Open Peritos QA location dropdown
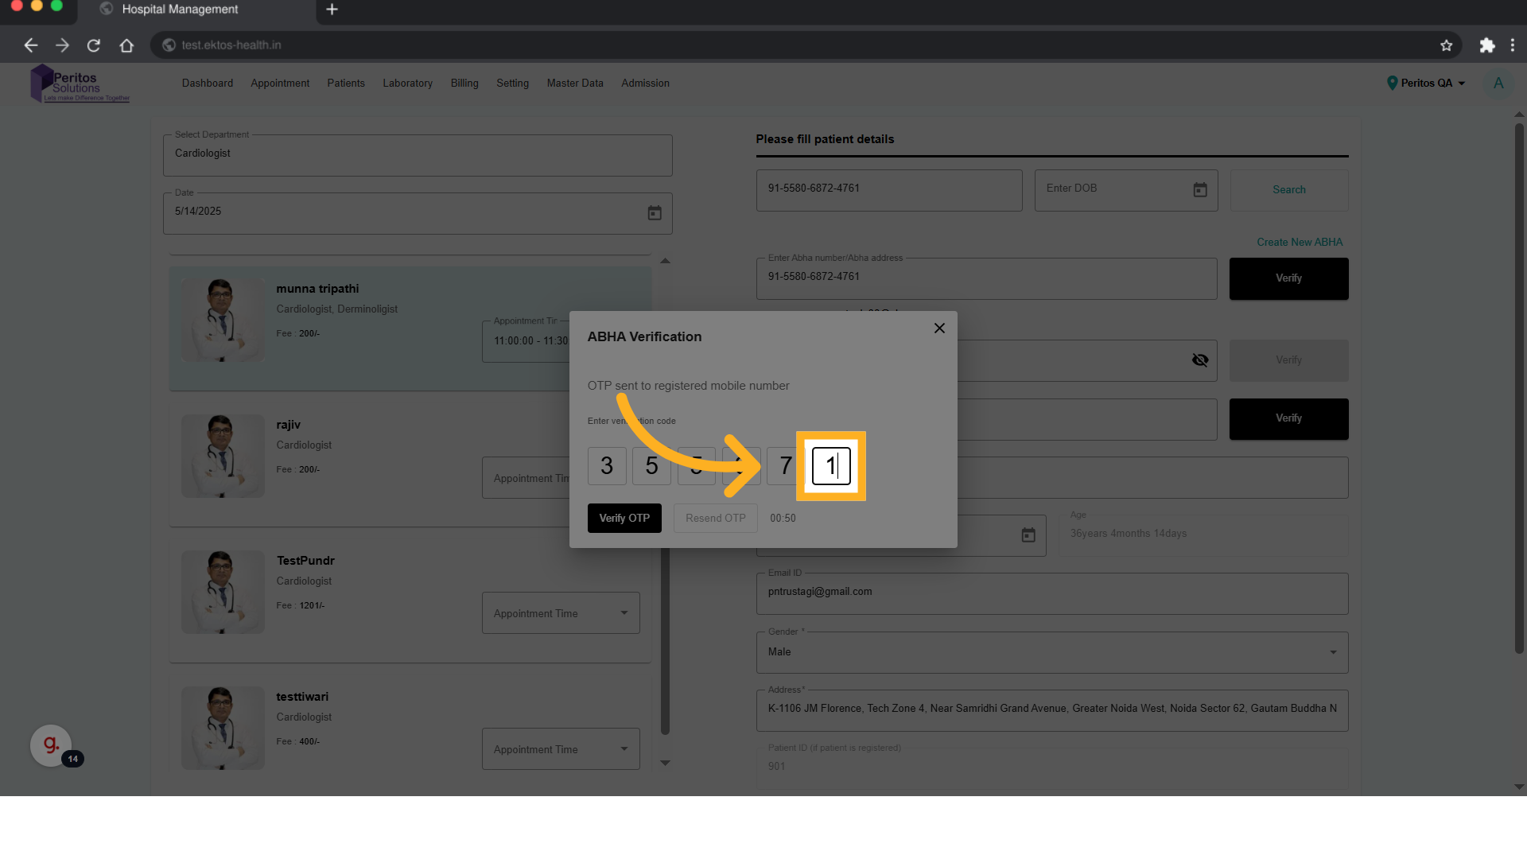 (1426, 84)
